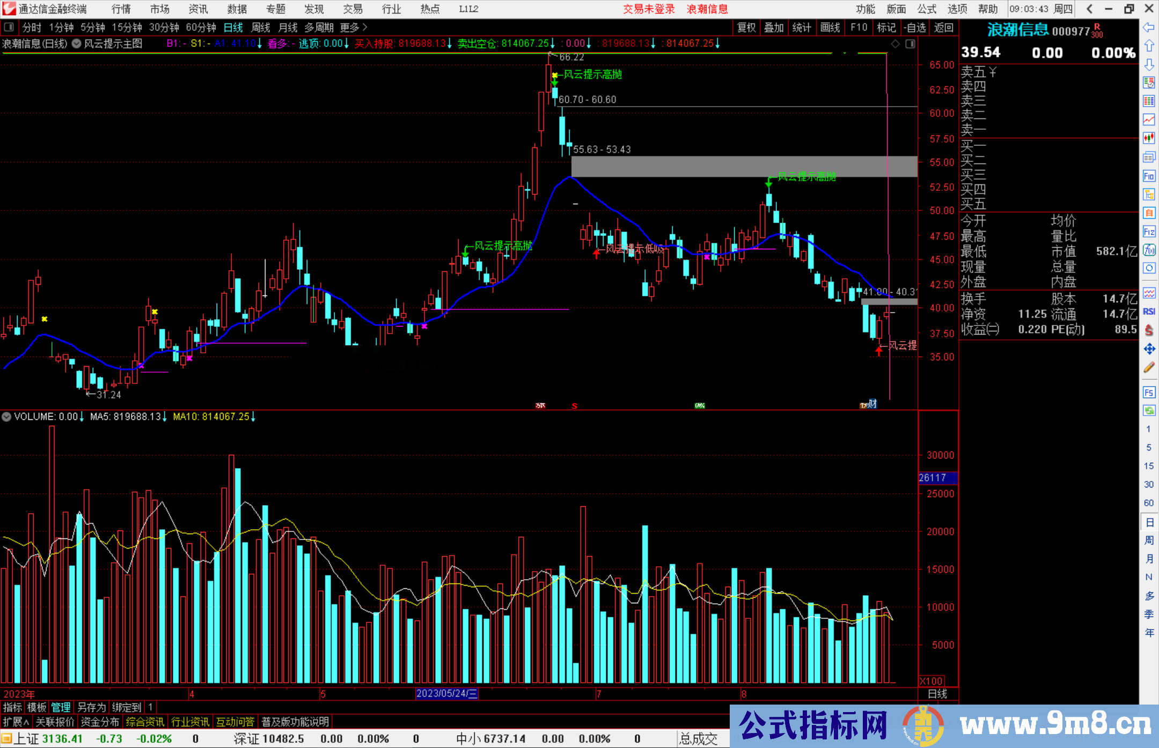The image size is (1159, 748).
Task: Open the 行情 menu
Action: coord(121,9)
